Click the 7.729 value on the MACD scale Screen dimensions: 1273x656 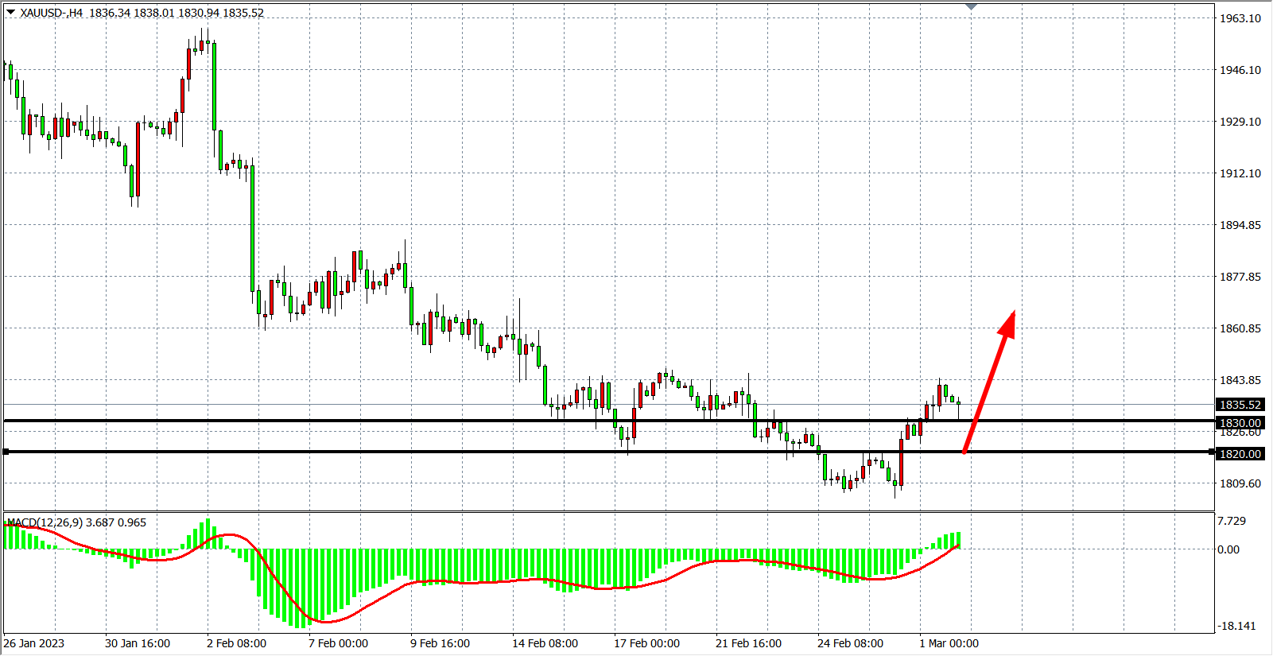pyautogui.click(x=1232, y=521)
